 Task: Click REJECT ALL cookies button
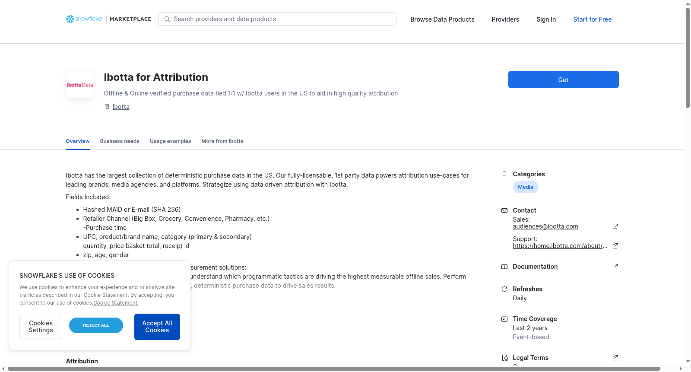pos(96,325)
